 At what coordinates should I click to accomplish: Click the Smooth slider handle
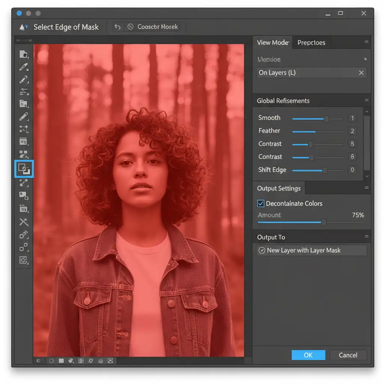[x=326, y=118]
